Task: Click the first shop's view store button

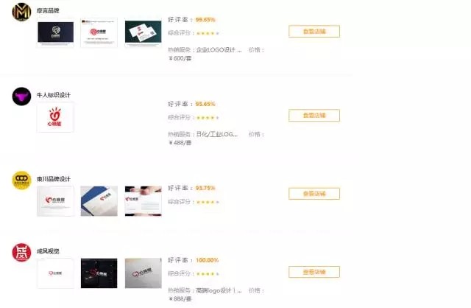Action: pyautogui.click(x=314, y=31)
